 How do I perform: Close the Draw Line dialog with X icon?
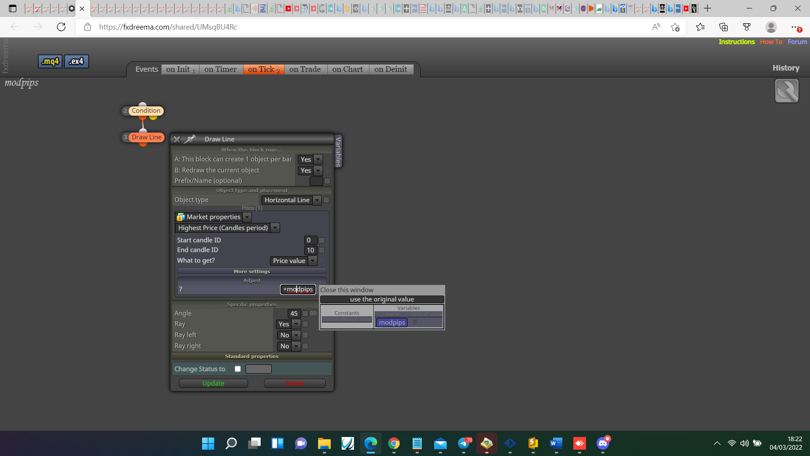point(177,139)
